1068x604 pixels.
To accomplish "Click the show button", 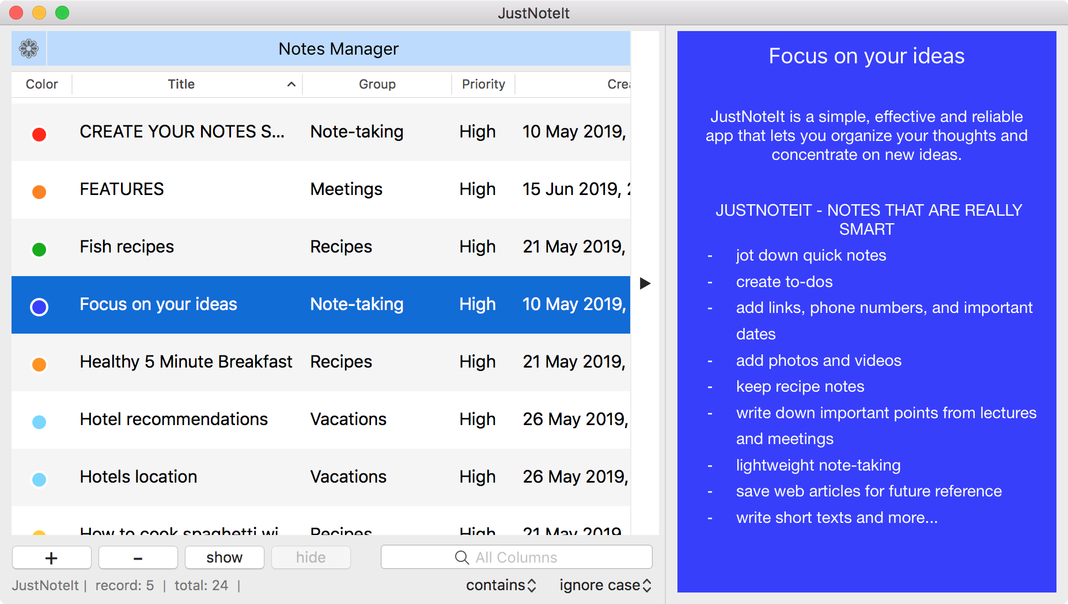I will pos(225,557).
